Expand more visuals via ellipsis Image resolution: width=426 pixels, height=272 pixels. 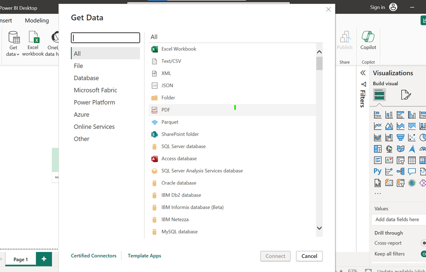378,193
